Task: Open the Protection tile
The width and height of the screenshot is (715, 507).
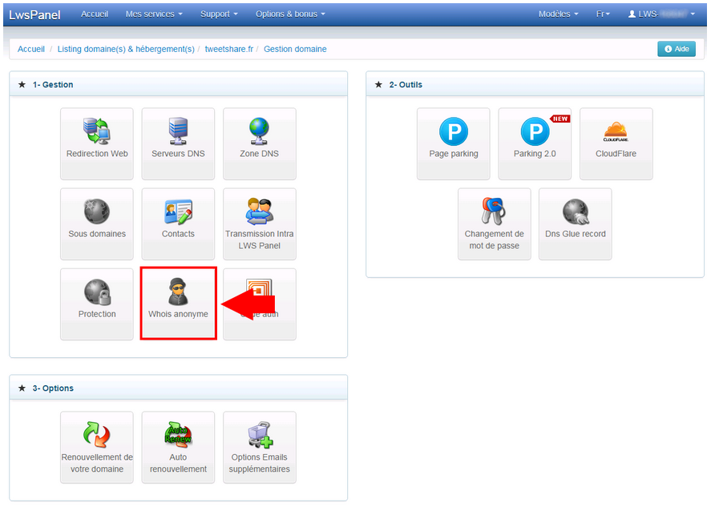Action: point(97,304)
